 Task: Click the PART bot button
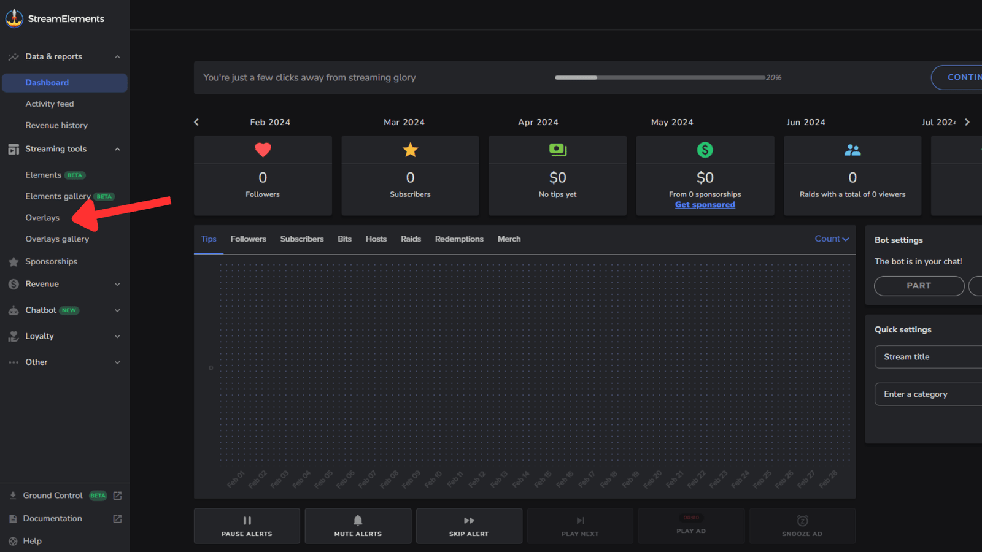pos(919,286)
